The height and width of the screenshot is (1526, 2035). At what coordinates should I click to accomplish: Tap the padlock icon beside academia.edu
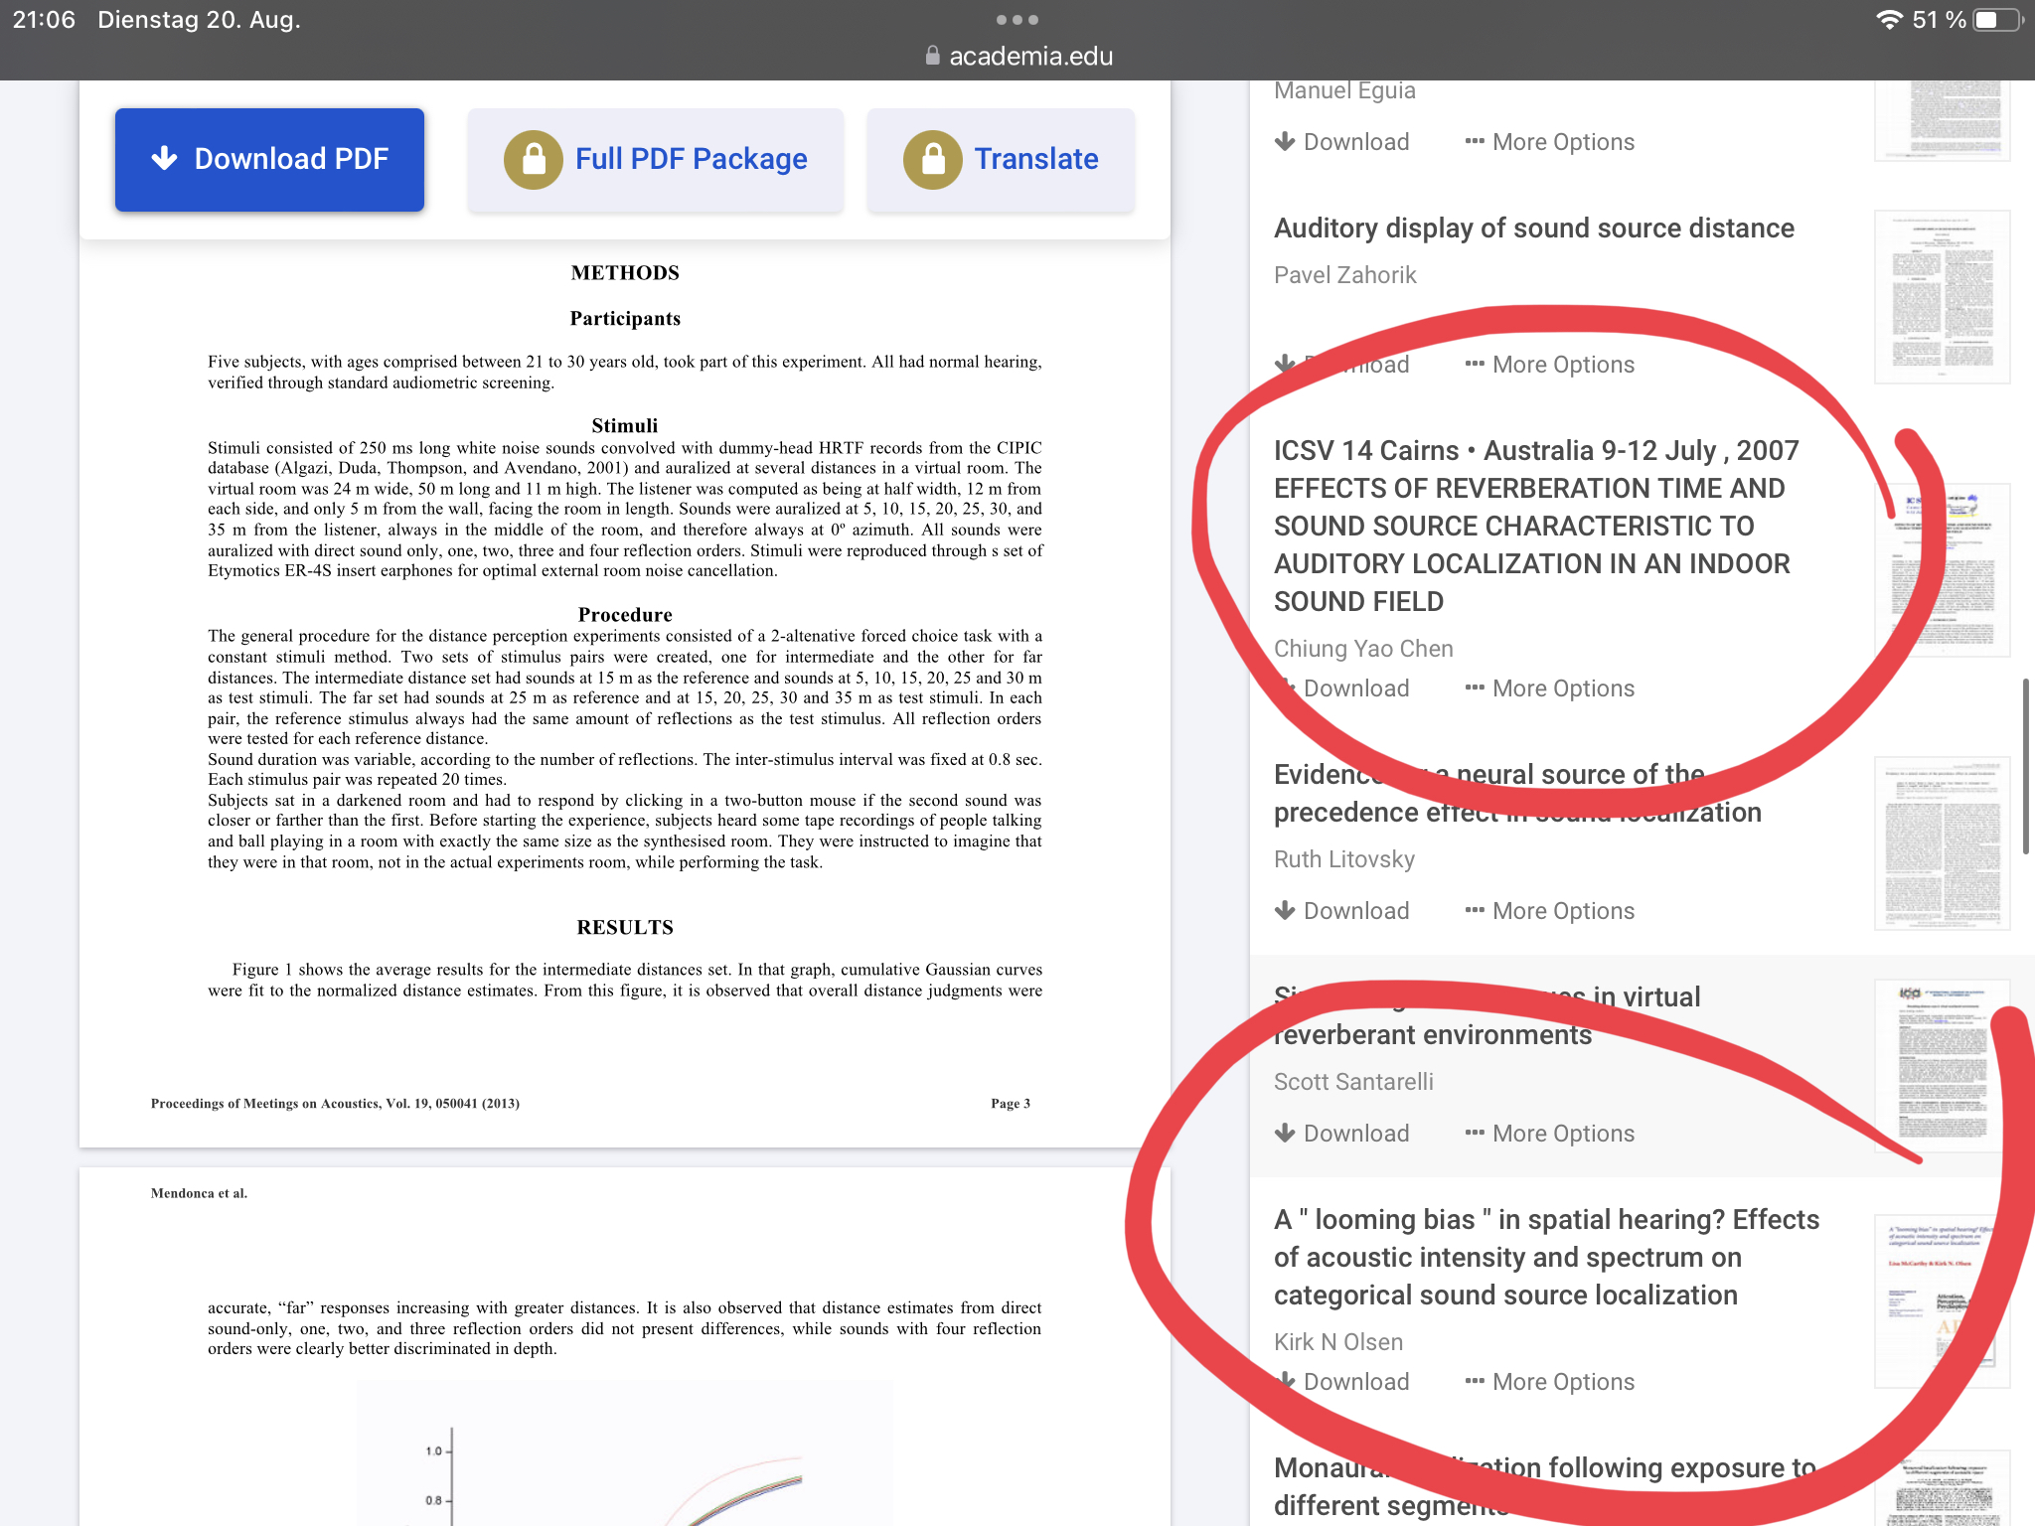pyautogui.click(x=932, y=56)
